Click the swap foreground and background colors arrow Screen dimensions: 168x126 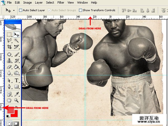pyautogui.click(x=16, y=107)
